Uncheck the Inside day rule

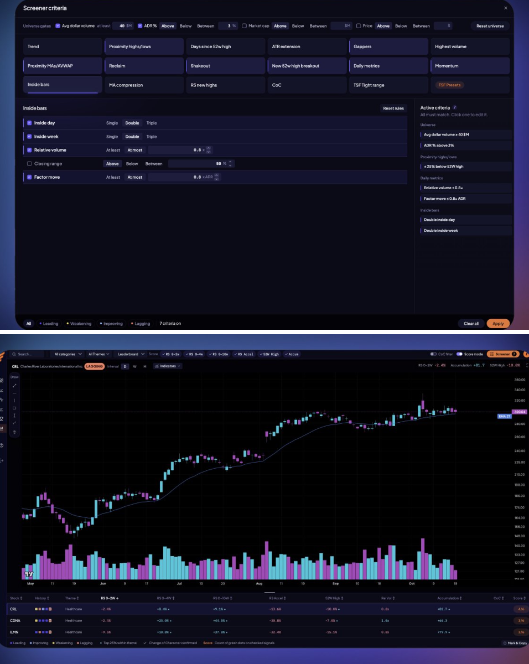(x=29, y=123)
